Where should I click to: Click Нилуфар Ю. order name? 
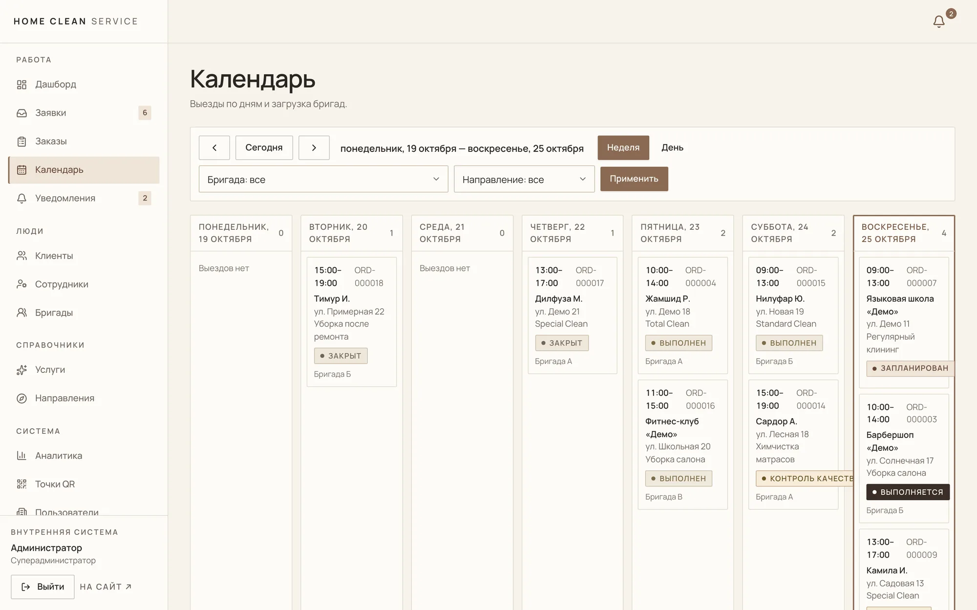click(780, 299)
